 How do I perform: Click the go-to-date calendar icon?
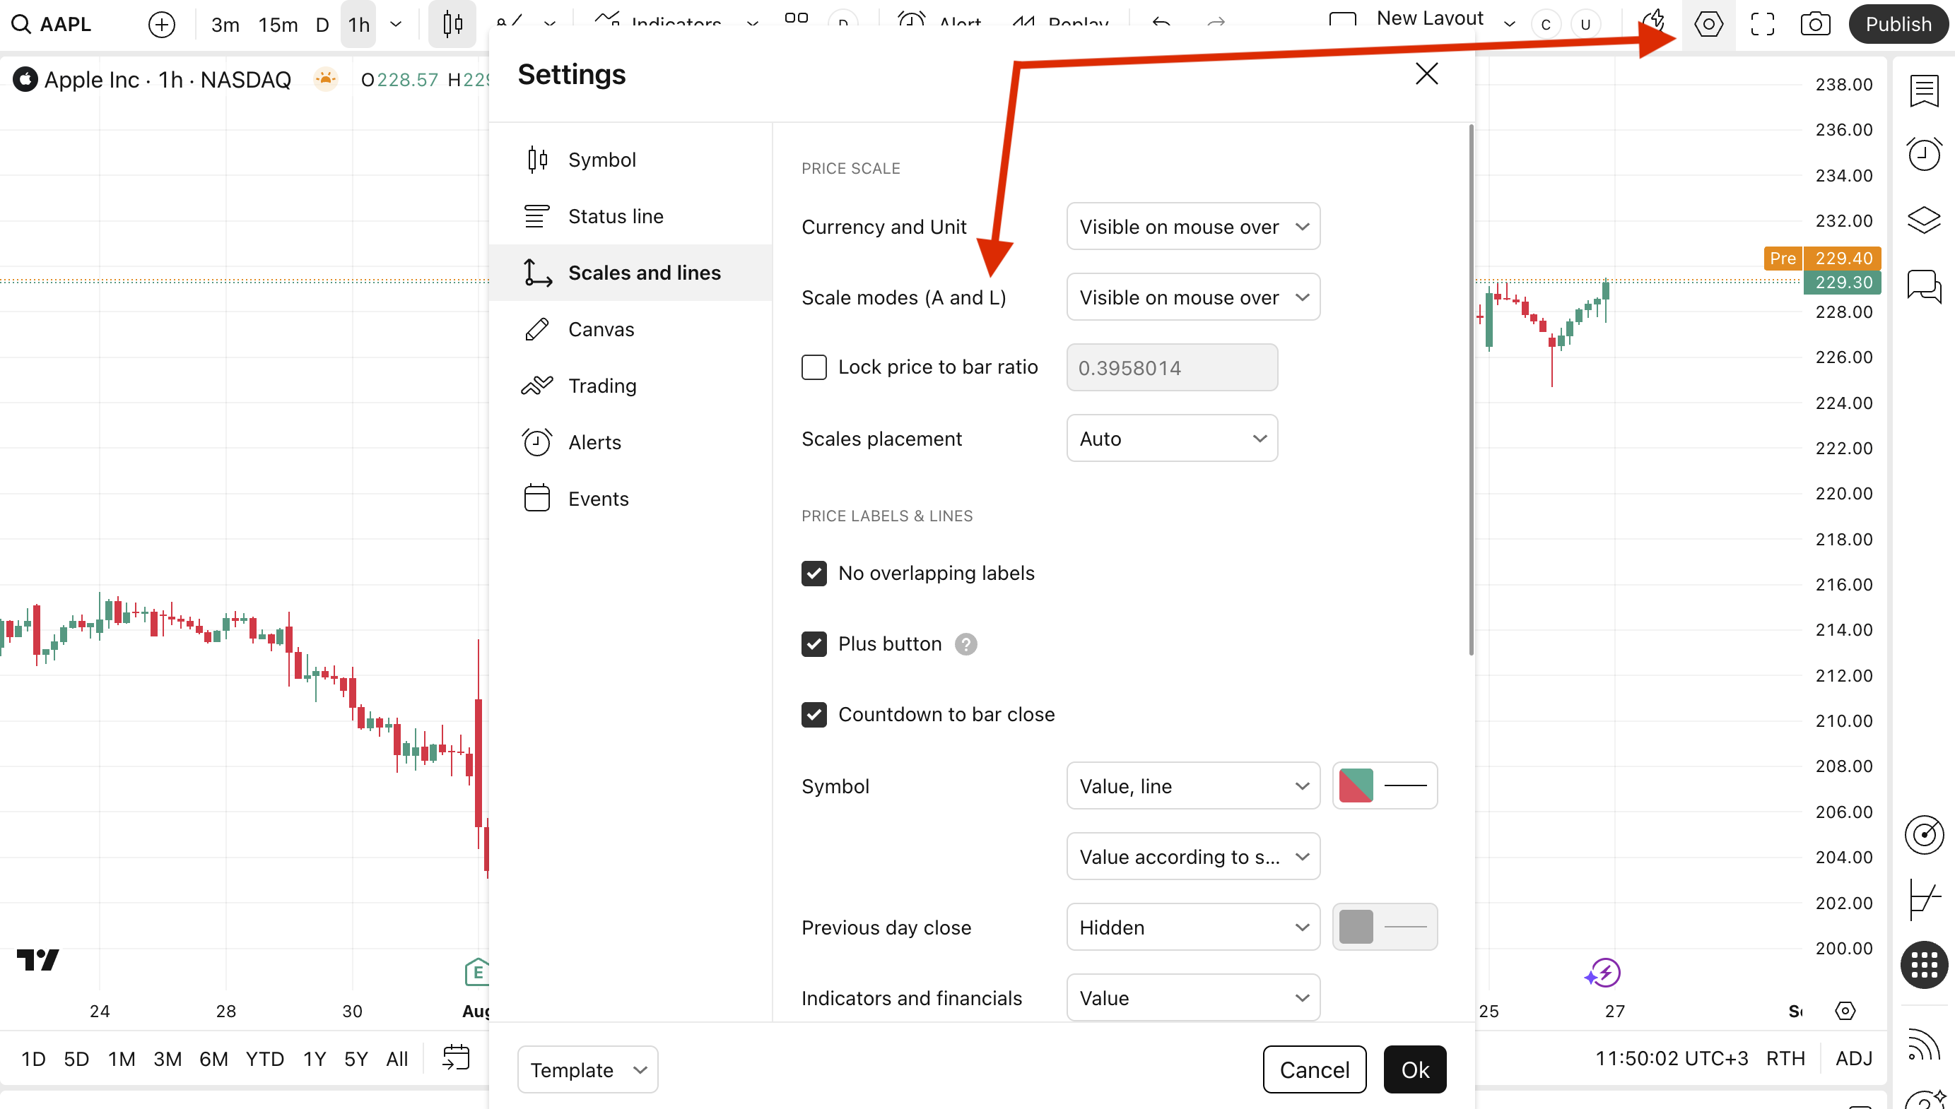tap(456, 1057)
